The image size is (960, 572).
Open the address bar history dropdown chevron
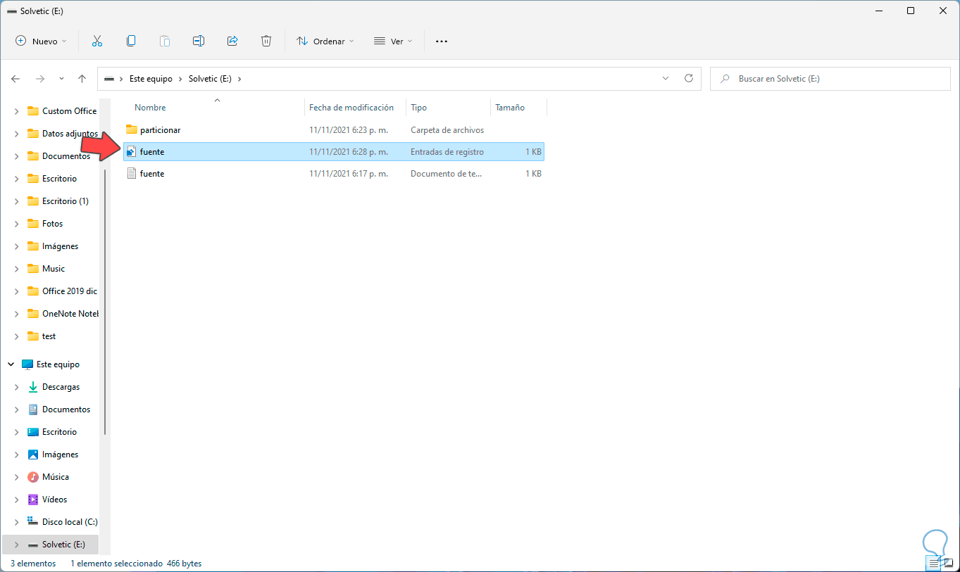(x=666, y=79)
